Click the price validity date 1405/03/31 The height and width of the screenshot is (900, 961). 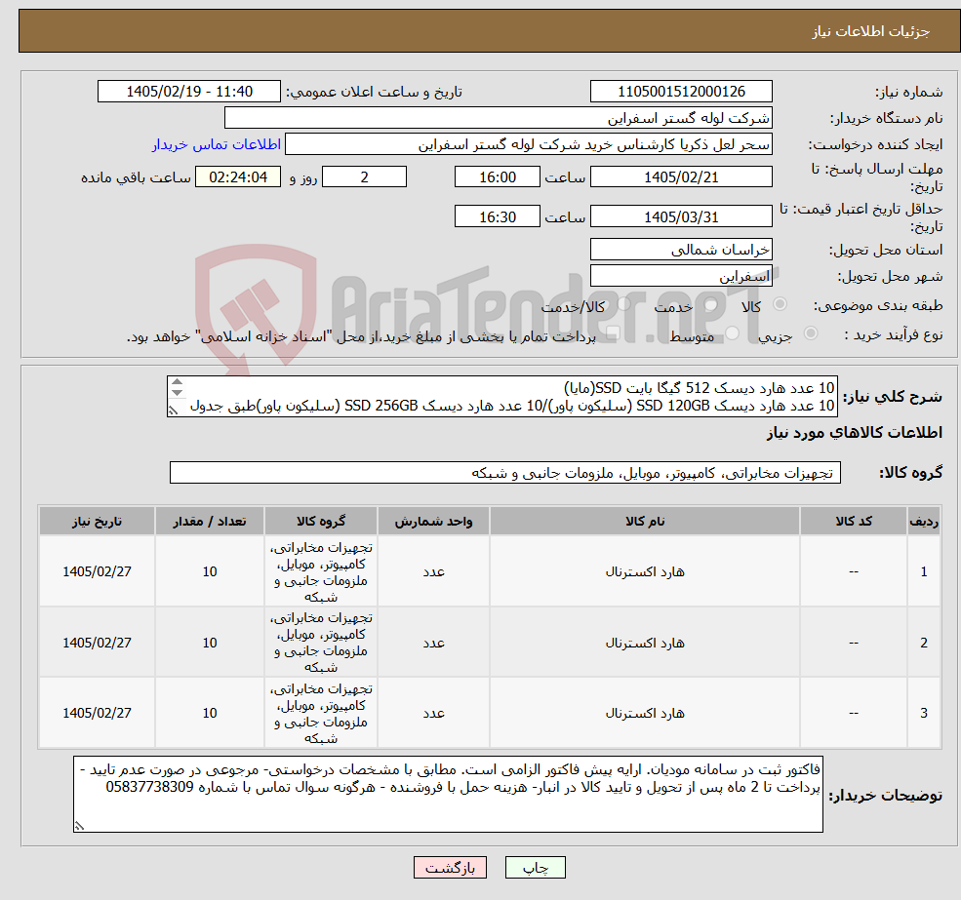pos(681,216)
